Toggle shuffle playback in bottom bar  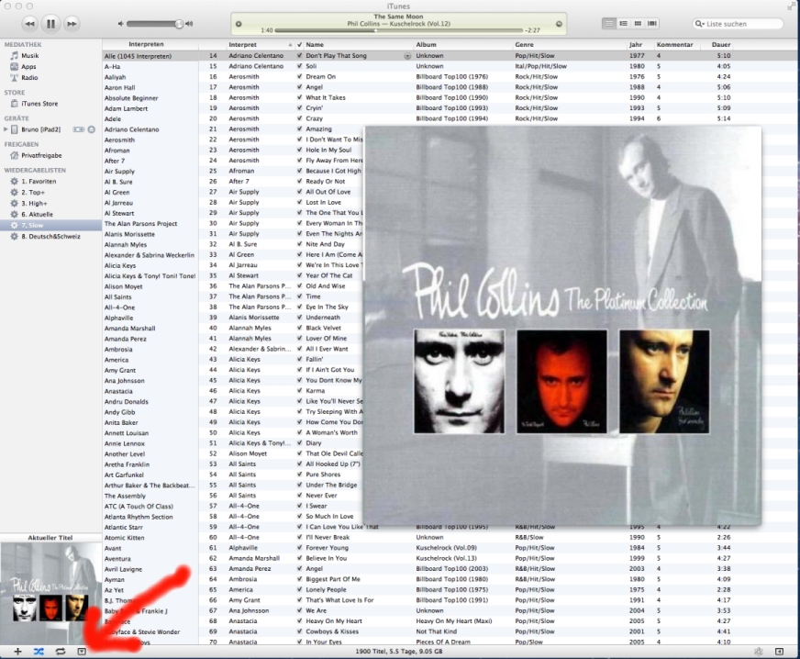pos(39,651)
